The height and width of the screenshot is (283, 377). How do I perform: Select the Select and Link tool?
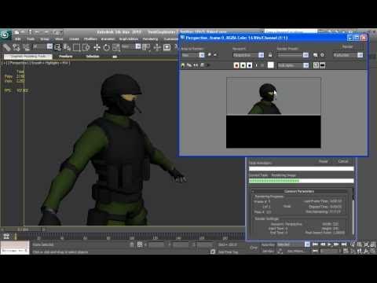pyautogui.click(x=7, y=47)
